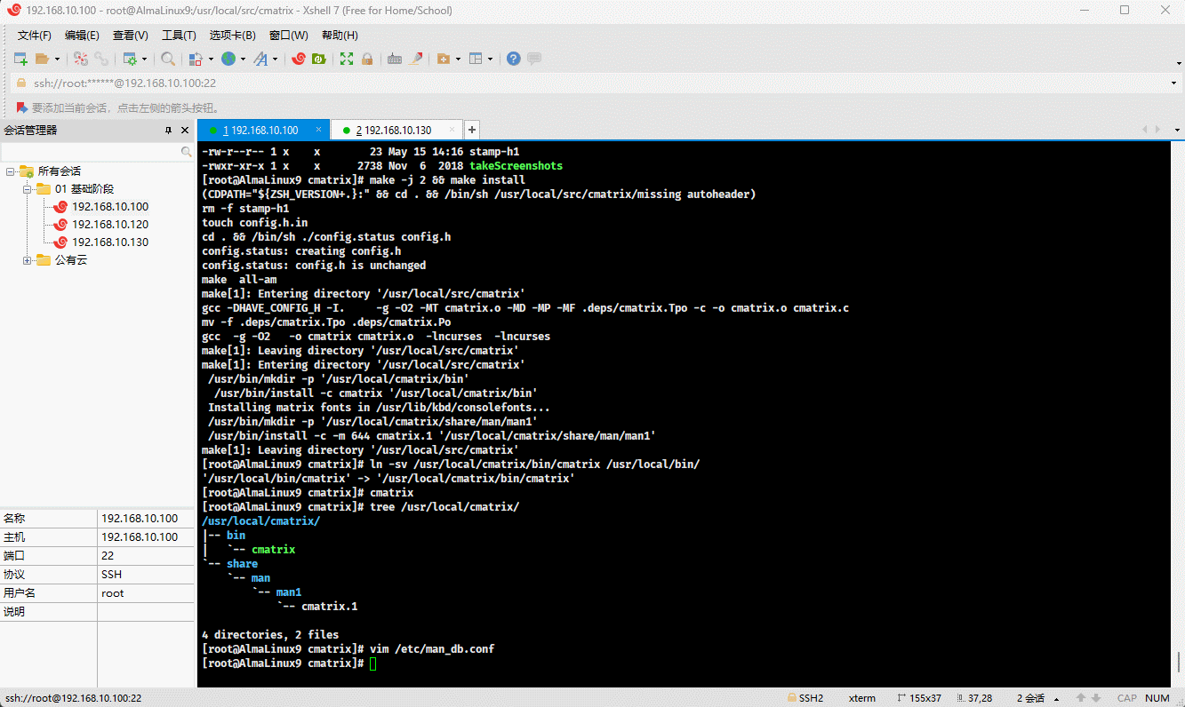Viewport: 1185px width, 707px height.
Task: Open the address bar history dropdown
Action: (x=1174, y=83)
